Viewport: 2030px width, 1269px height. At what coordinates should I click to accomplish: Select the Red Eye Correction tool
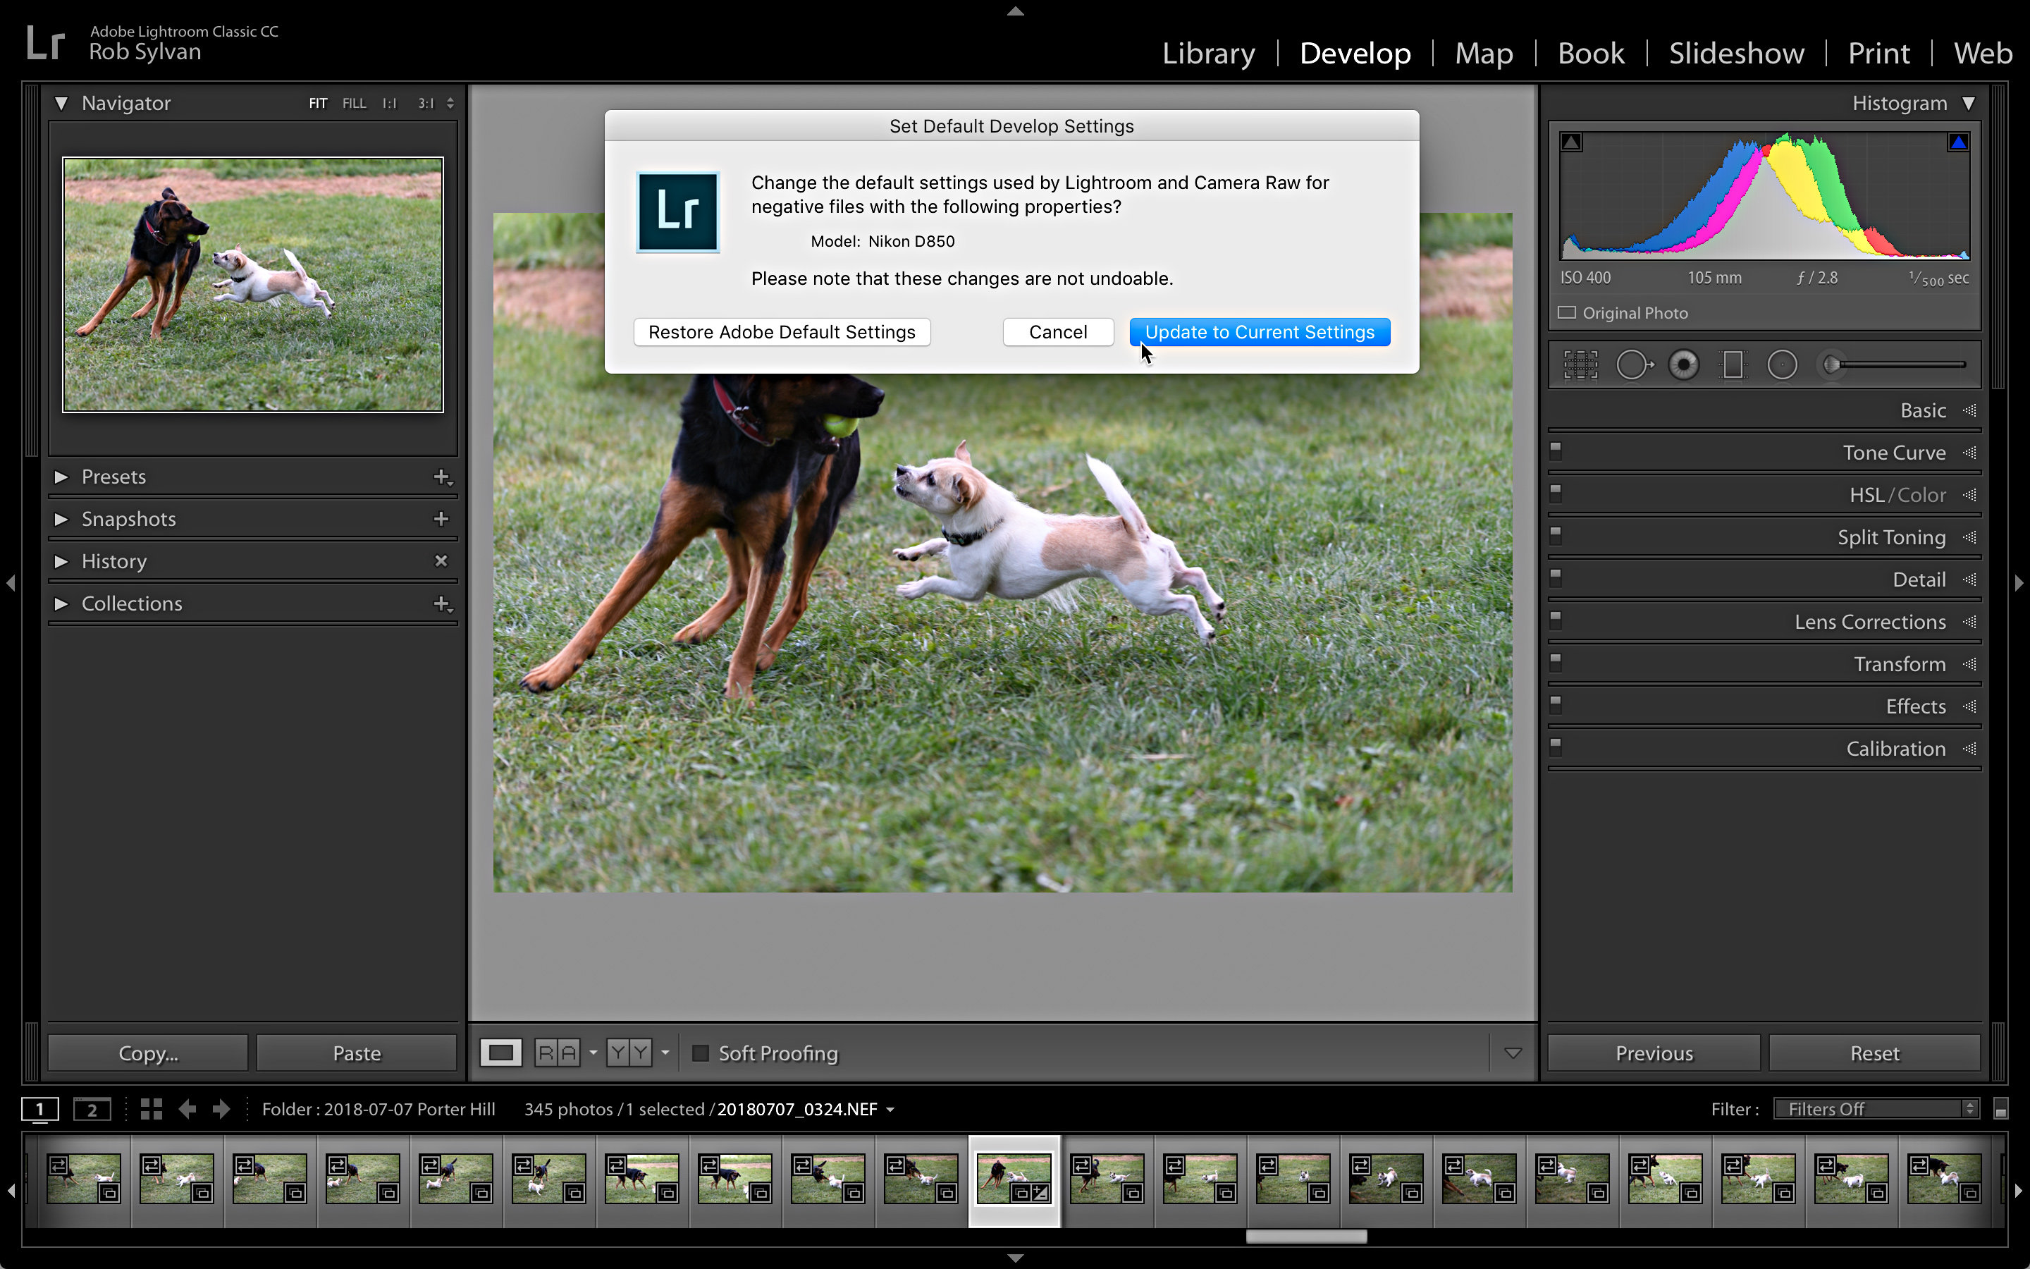click(x=1683, y=365)
